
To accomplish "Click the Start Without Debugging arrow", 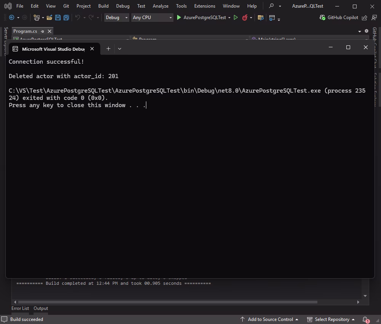I will [x=236, y=17].
